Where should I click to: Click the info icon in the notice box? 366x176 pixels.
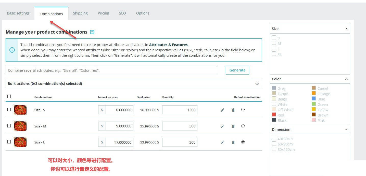12,50
